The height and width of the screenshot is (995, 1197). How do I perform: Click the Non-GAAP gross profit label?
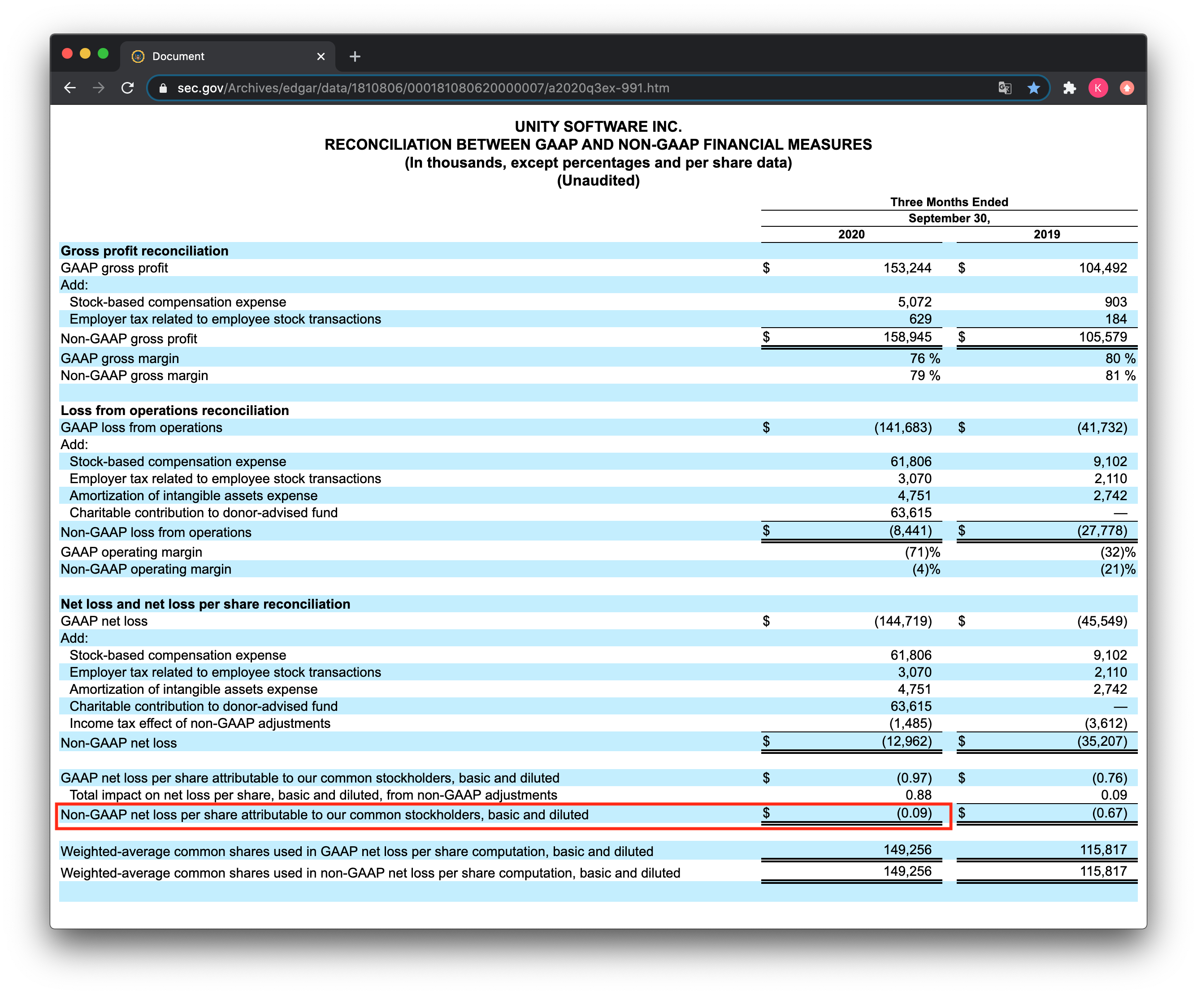pos(129,338)
